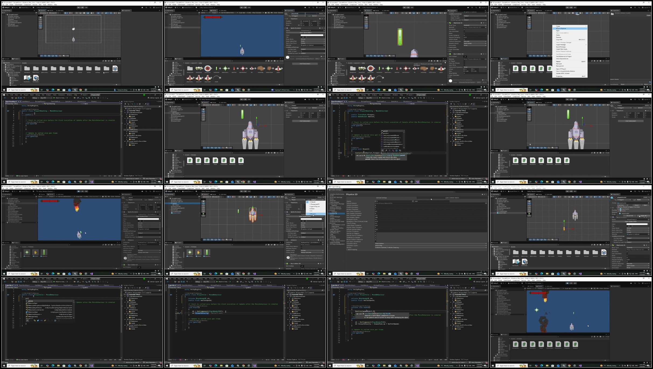Uncheck Reuse Collision Callbacks
This screenshot has width=653, height=369.
(376, 239)
